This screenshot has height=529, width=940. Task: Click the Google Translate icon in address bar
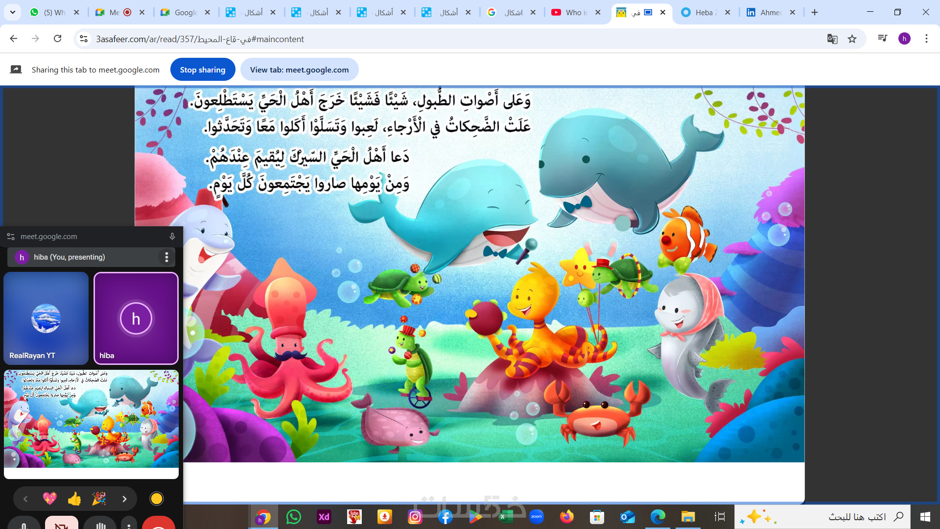(x=832, y=39)
